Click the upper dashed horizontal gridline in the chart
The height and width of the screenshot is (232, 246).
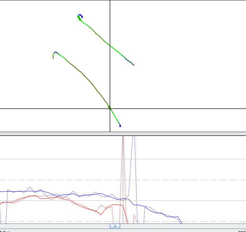(172, 180)
